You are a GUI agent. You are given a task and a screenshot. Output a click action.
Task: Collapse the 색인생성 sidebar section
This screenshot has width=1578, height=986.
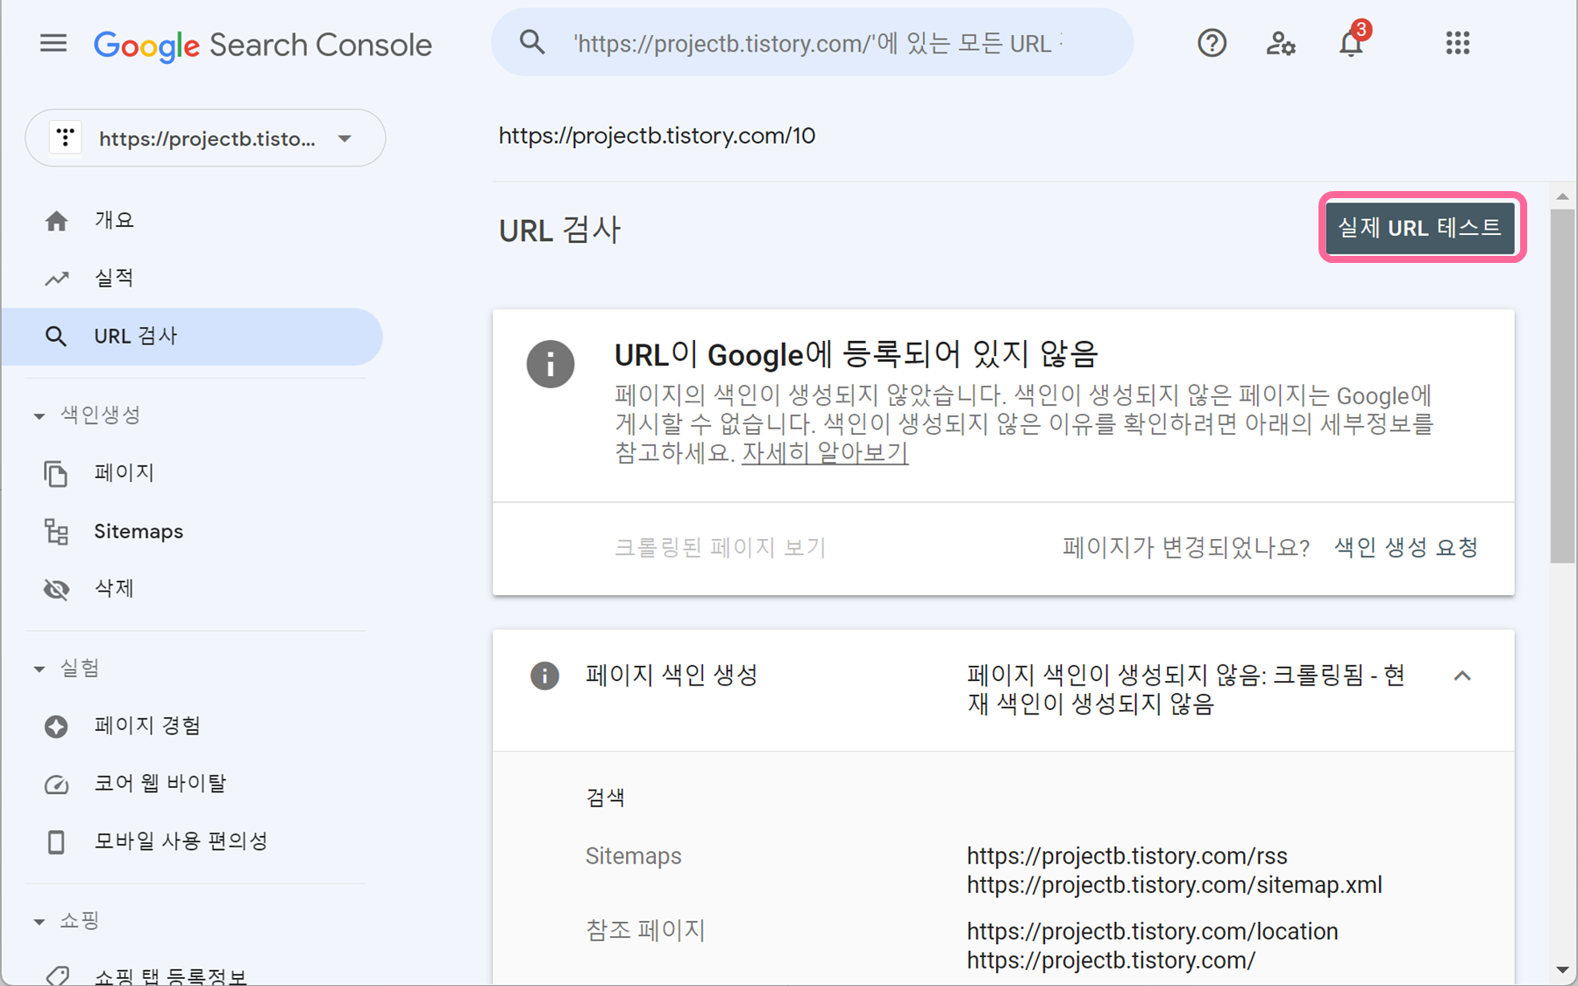click(x=39, y=415)
